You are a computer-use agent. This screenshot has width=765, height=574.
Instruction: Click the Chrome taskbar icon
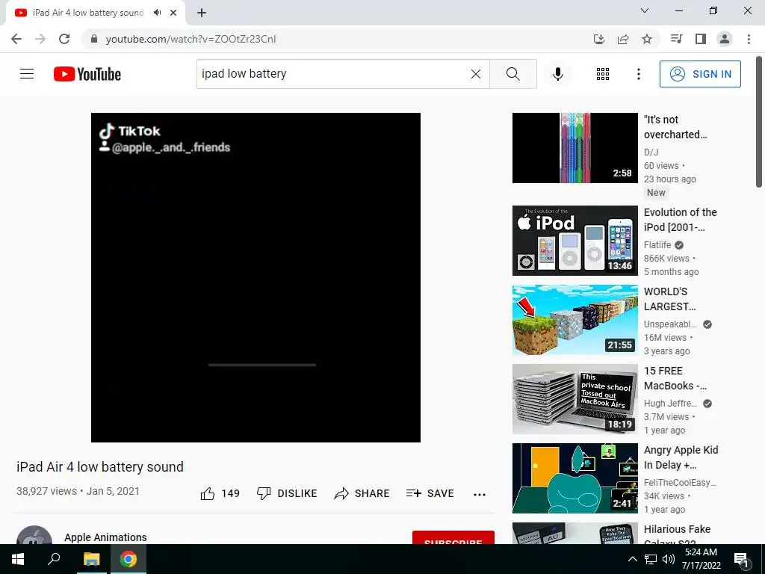click(x=128, y=559)
